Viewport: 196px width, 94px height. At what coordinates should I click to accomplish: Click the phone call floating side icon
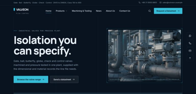(x=190, y=43)
